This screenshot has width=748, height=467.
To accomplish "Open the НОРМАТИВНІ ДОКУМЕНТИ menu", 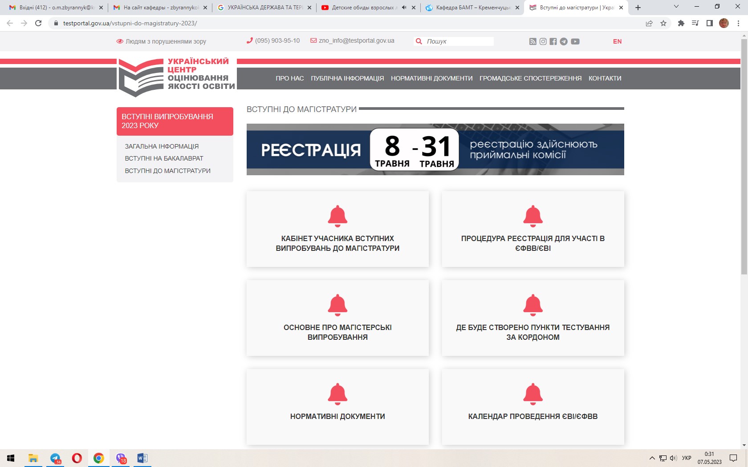I will click(432, 78).
